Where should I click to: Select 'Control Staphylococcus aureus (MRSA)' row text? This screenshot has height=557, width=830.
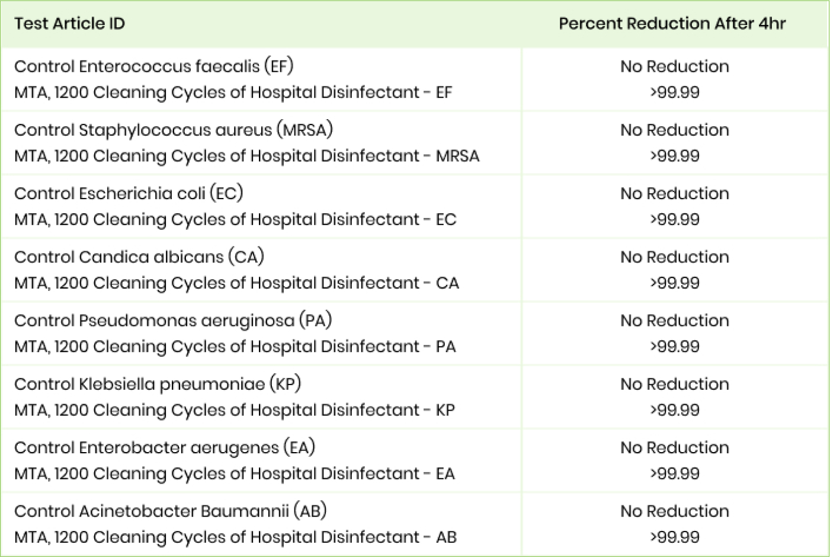click(173, 130)
